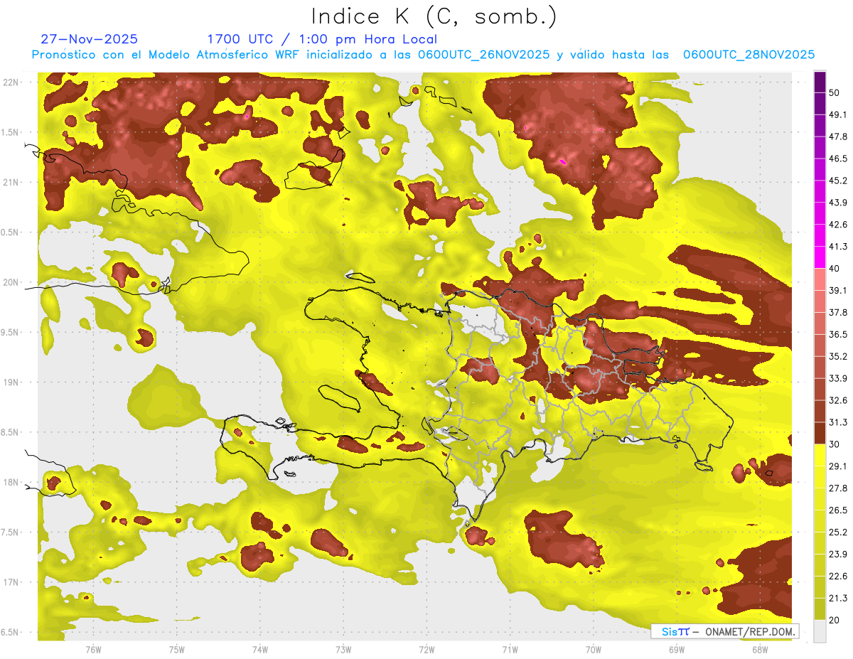Screen dimensions: 853x659
Task: Click the "74W" longitude axis label
Action: [259, 649]
